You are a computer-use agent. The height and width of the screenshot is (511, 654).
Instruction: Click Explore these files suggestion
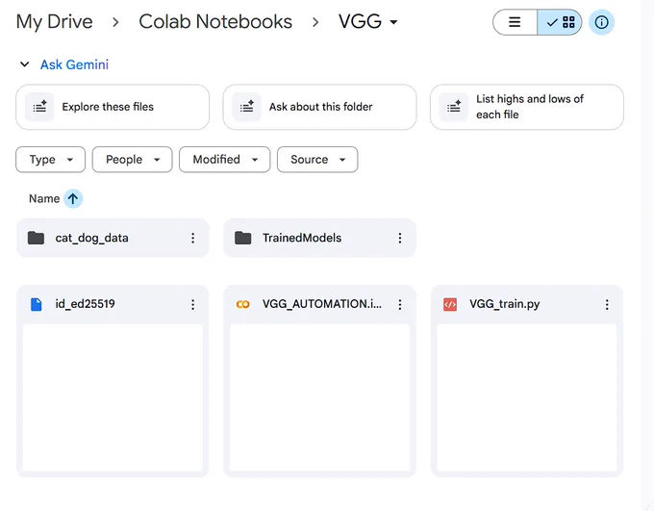point(113,107)
